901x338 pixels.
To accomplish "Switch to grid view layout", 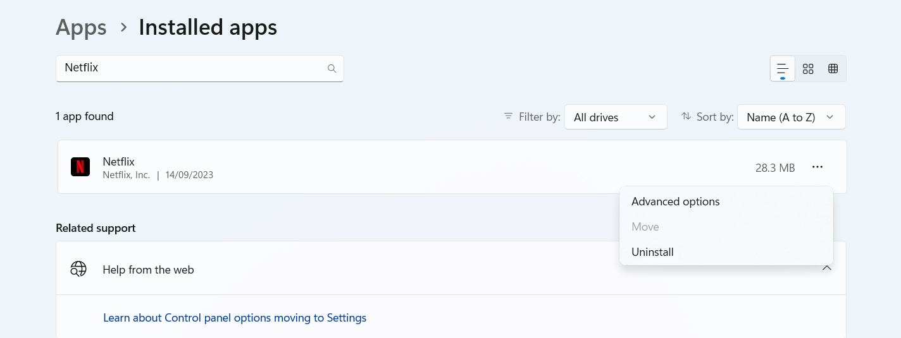I will coord(808,69).
